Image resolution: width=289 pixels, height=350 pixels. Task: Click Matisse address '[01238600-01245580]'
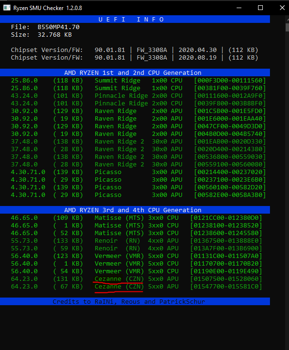tap(226, 233)
